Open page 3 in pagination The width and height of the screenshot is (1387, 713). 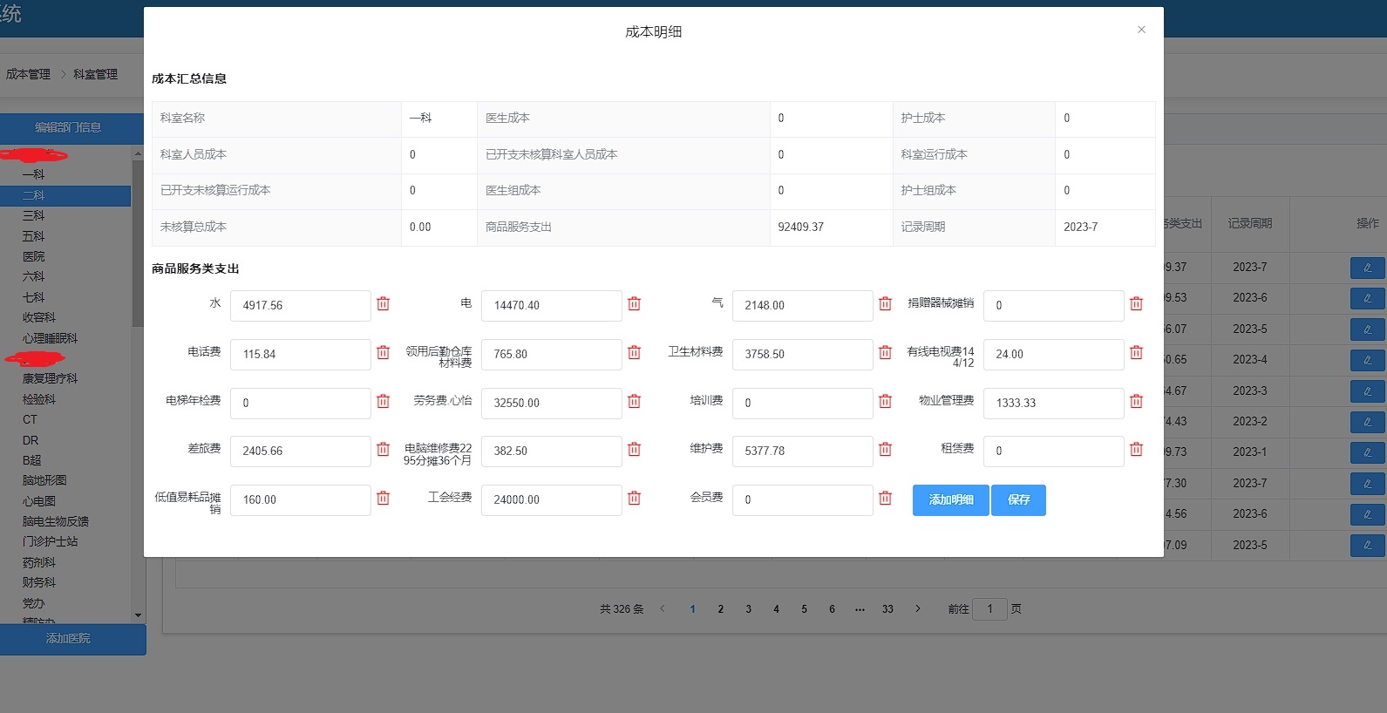(x=749, y=609)
